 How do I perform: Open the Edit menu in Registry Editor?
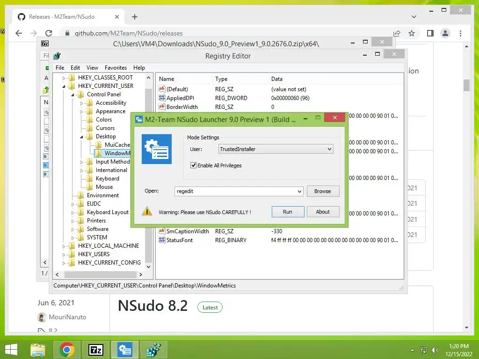click(x=75, y=68)
